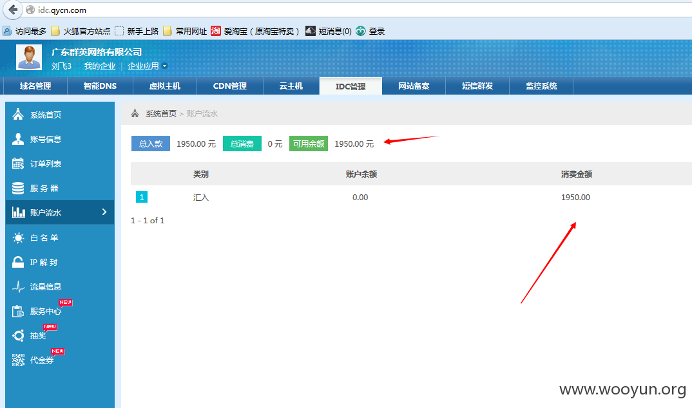Open 账号信息 in the sidebar
692x408 pixels.
point(60,139)
